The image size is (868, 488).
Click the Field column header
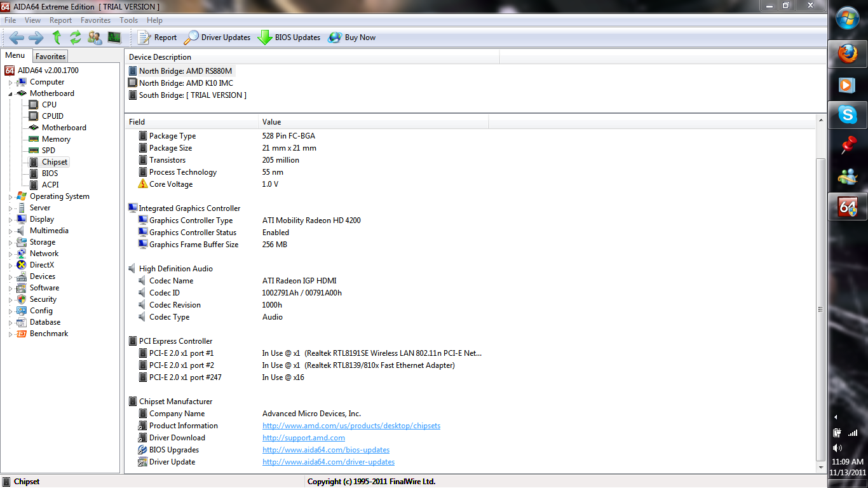pos(191,122)
